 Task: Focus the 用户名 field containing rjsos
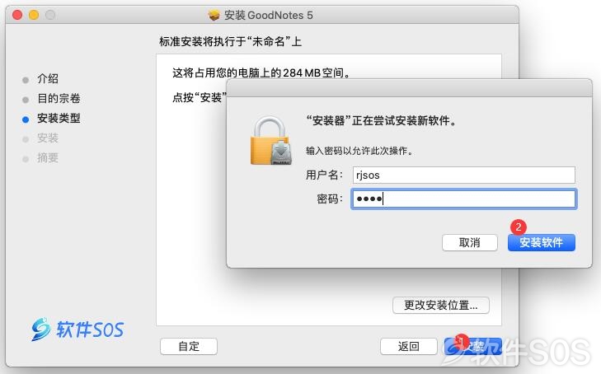pyautogui.click(x=464, y=175)
